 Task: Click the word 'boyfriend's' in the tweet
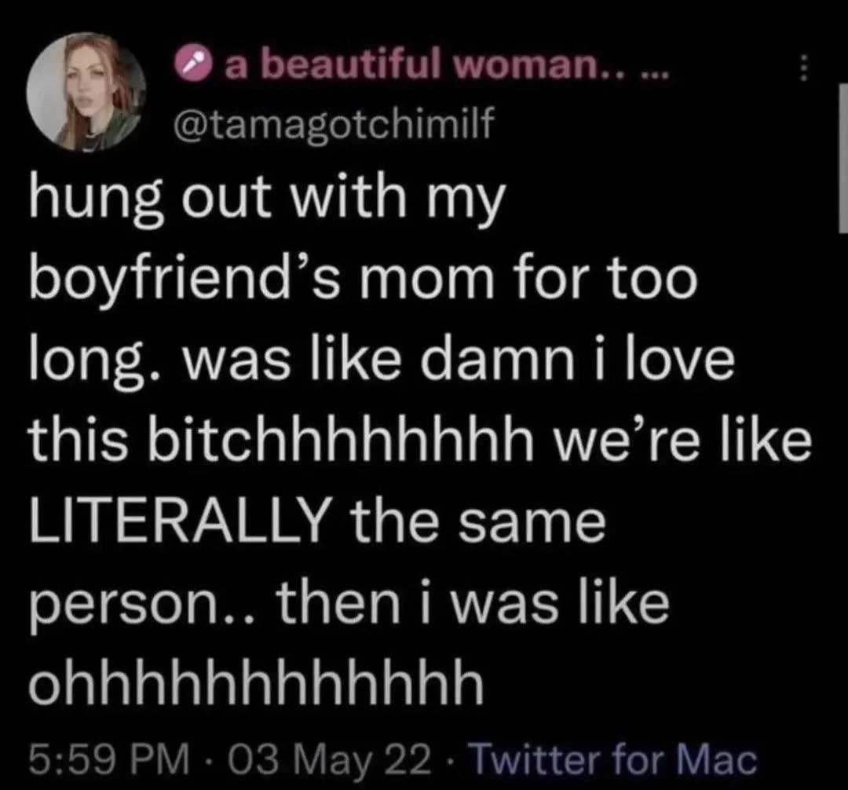tap(185, 281)
